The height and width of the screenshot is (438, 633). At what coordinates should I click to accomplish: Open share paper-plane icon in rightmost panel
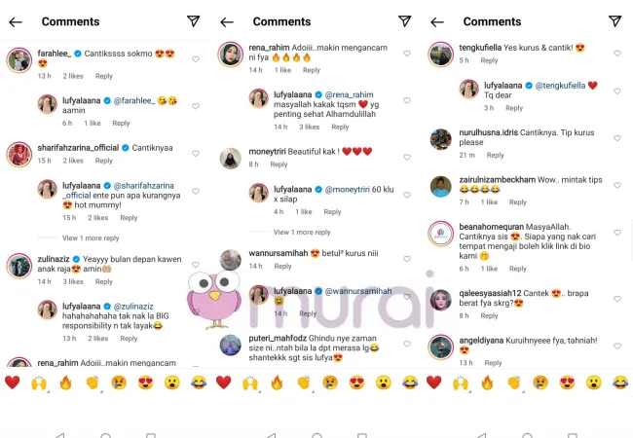point(614,21)
